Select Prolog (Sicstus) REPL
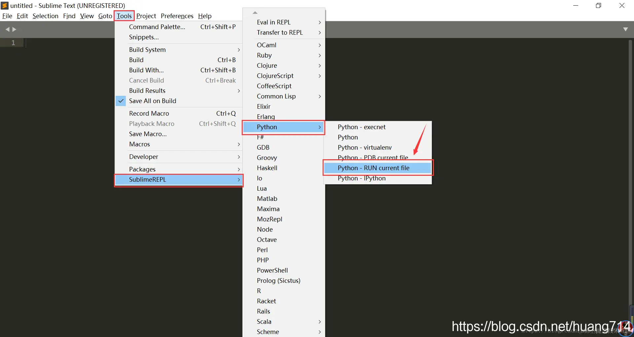 point(284,281)
